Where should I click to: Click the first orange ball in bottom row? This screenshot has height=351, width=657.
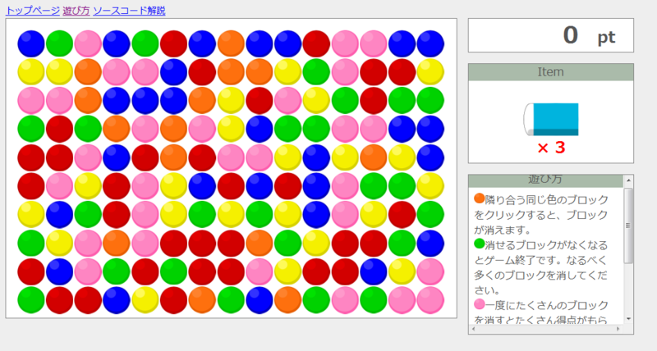click(202, 300)
